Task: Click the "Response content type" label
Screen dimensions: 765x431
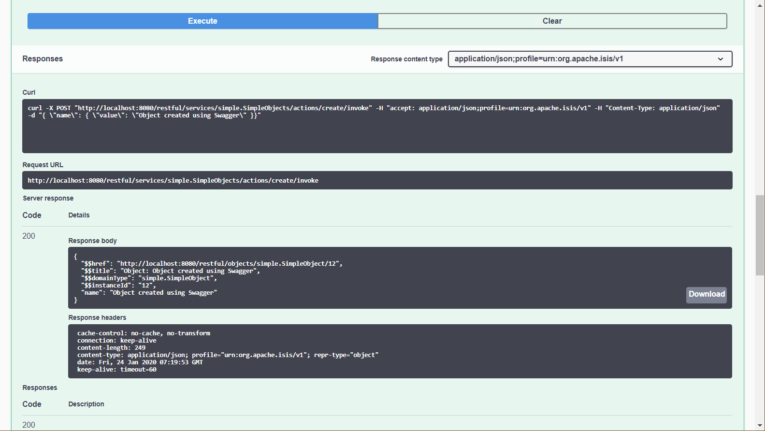Action: (406, 59)
